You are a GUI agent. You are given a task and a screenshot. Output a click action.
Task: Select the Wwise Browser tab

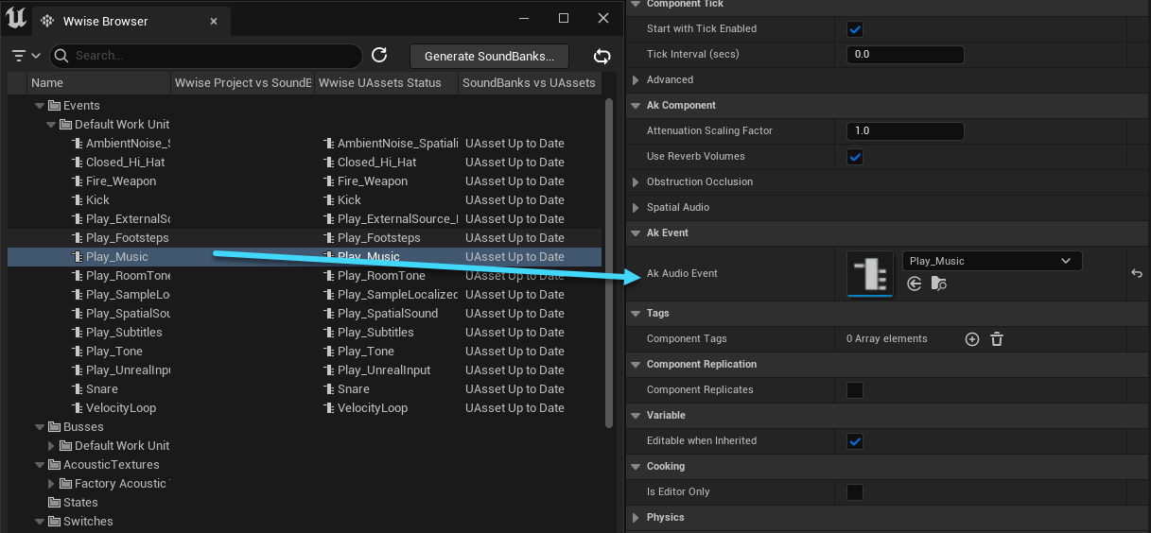[105, 21]
